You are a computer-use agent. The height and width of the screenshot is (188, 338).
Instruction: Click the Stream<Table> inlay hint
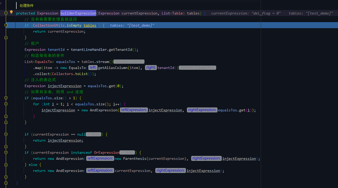coord(129,62)
